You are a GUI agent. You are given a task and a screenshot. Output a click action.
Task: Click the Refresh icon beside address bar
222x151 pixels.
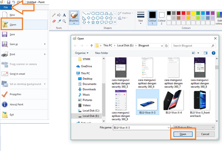point(167,46)
